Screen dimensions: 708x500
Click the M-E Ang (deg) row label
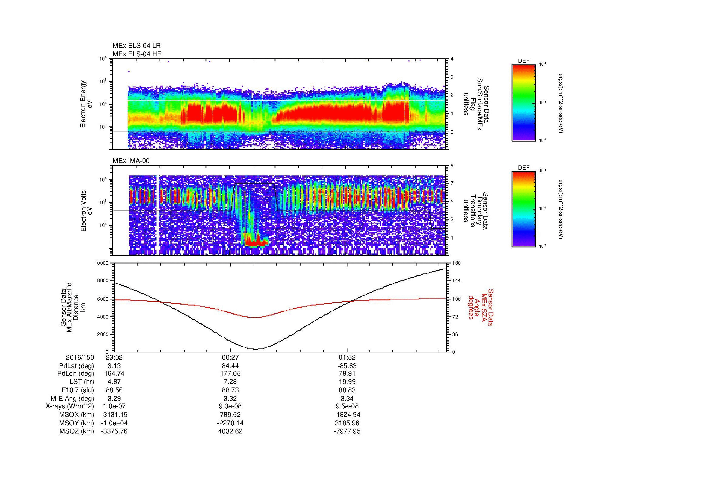(72, 398)
